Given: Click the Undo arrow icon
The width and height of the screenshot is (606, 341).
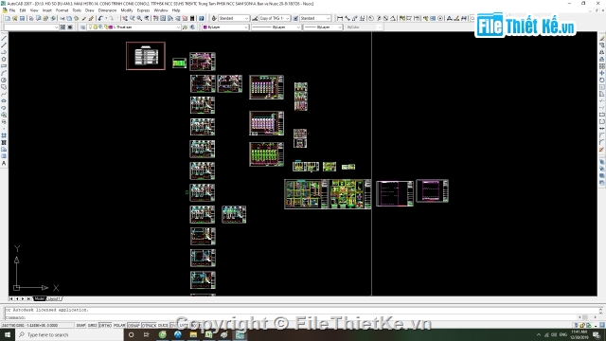Looking at the screenshot, I should (x=100, y=18).
